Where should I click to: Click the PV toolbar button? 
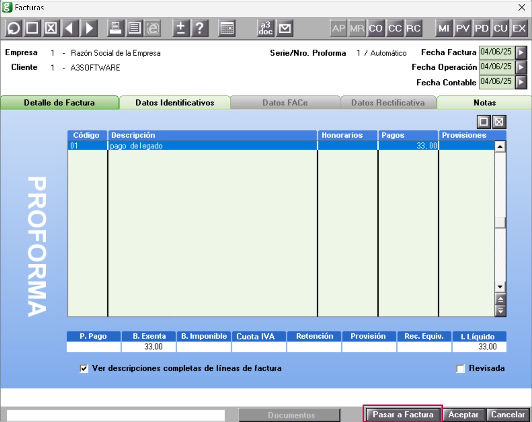pyautogui.click(x=463, y=28)
